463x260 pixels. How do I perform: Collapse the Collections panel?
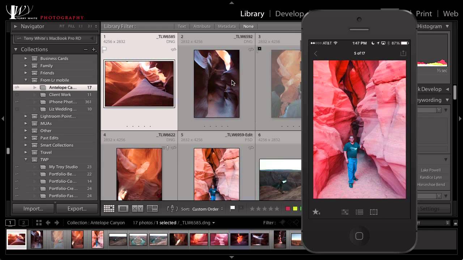pyautogui.click(x=16, y=49)
